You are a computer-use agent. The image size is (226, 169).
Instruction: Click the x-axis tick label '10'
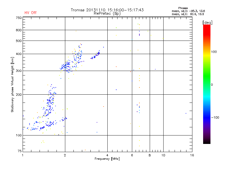click(x=163, y=155)
